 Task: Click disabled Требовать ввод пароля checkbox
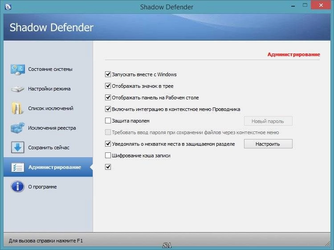pos(108,132)
